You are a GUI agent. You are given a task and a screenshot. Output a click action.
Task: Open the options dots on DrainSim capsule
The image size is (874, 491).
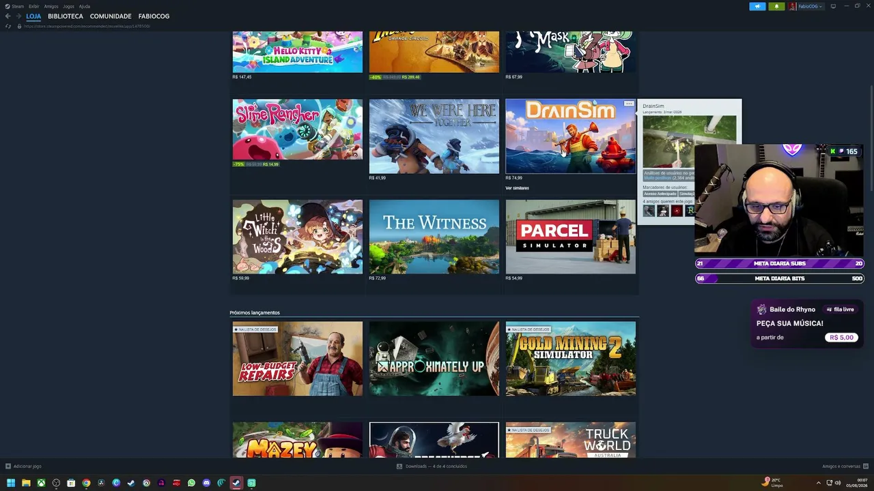[629, 104]
